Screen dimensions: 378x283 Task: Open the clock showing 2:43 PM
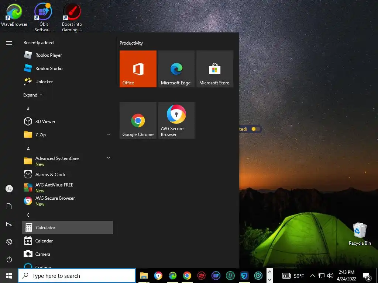pos(346,276)
